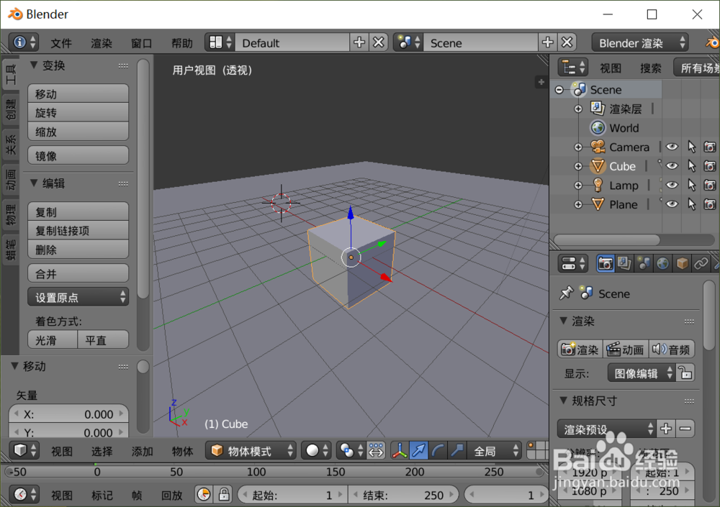This screenshot has width=720, height=507.
Task: Toggle Lamp selectability cursor icon
Action: pyautogui.click(x=691, y=186)
